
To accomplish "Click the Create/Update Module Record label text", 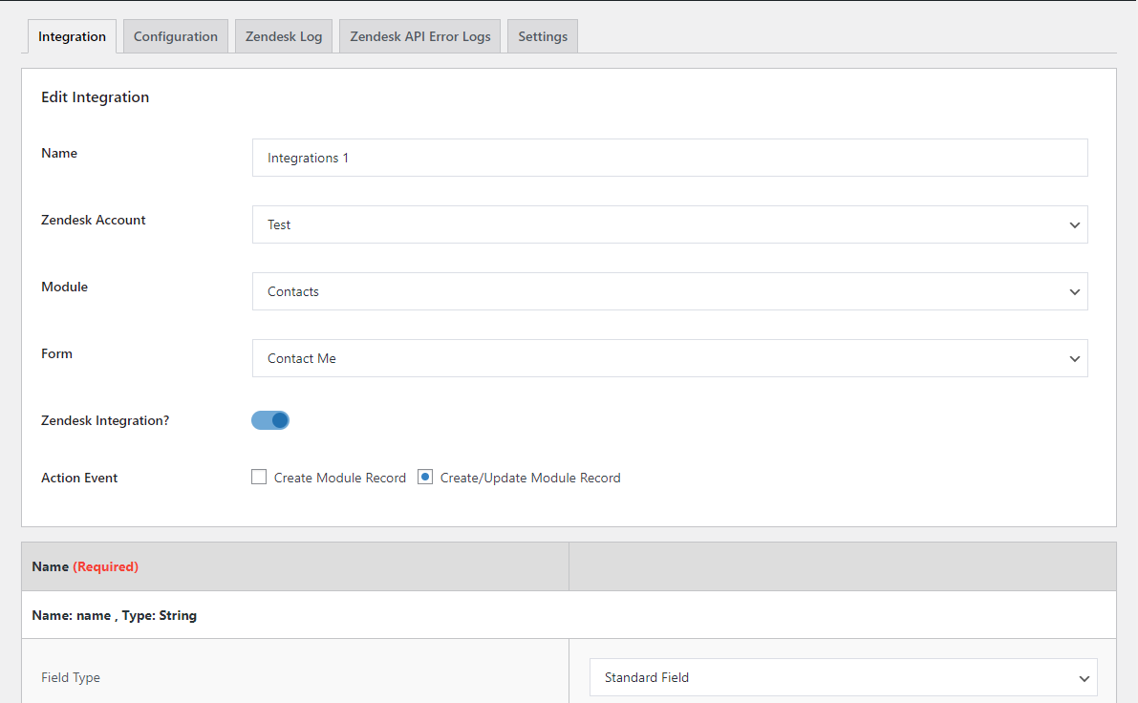I will click(x=530, y=478).
